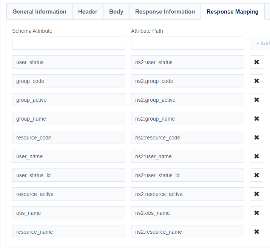Viewport: 270px width, 248px height.
Task: Open the Response Information tab
Action: [x=165, y=12]
